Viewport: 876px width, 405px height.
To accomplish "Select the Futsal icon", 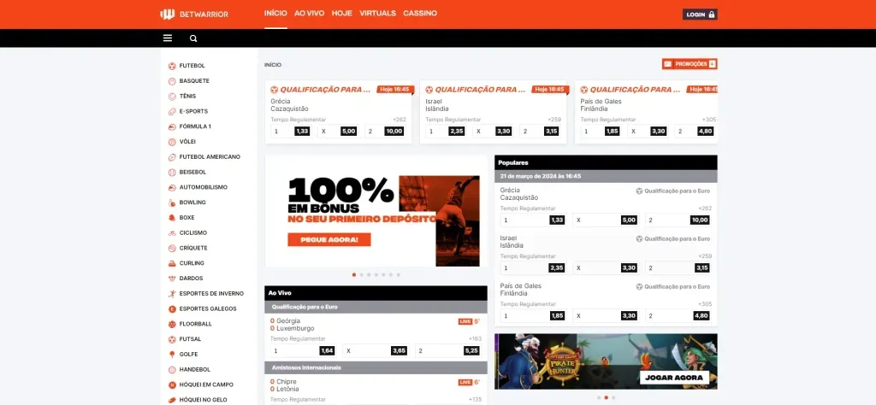I will click(172, 339).
